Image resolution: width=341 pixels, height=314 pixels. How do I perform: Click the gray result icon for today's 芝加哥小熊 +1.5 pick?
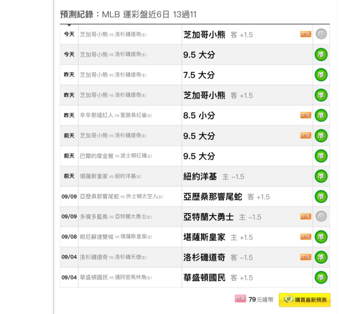click(x=321, y=34)
